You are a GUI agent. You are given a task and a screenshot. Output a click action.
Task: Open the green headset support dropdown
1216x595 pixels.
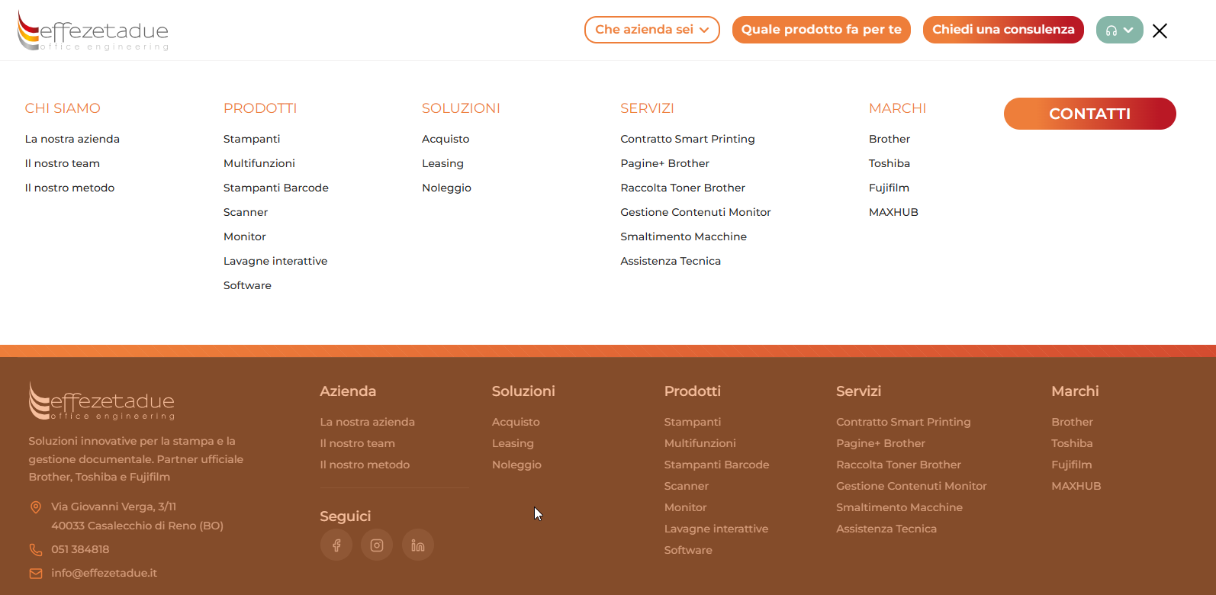pos(1119,31)
